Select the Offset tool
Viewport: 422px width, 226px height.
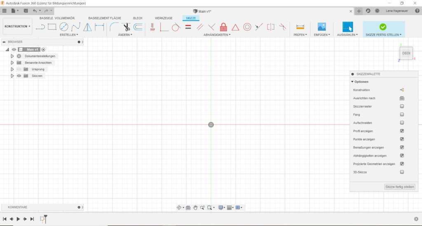138,27
